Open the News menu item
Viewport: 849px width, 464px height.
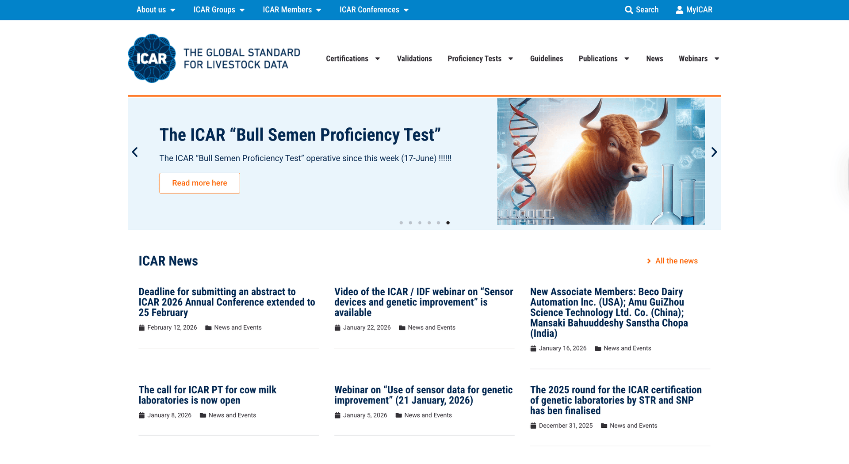[x=654, y=58]
